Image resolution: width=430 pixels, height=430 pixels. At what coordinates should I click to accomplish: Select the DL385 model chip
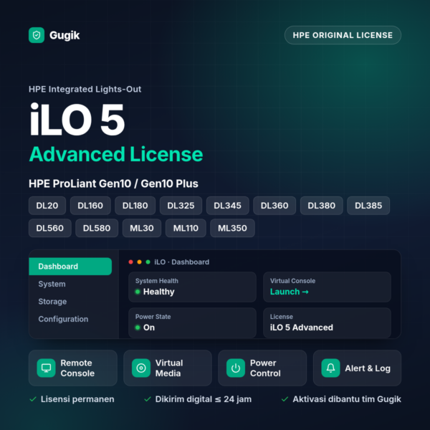368,206
